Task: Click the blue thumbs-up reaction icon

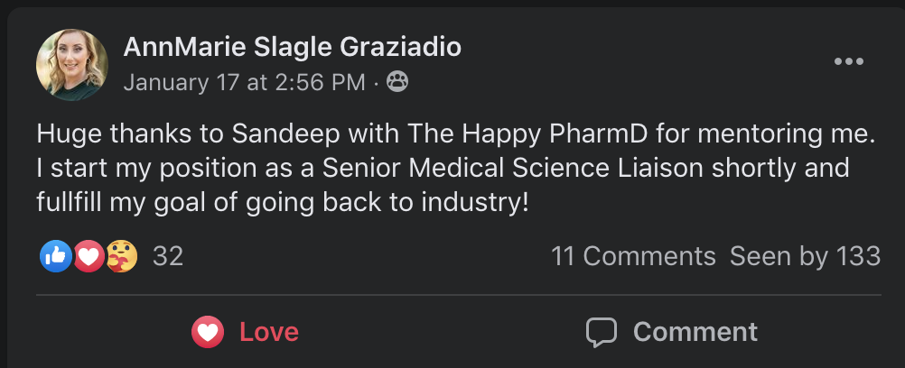Action: [56, 256]
